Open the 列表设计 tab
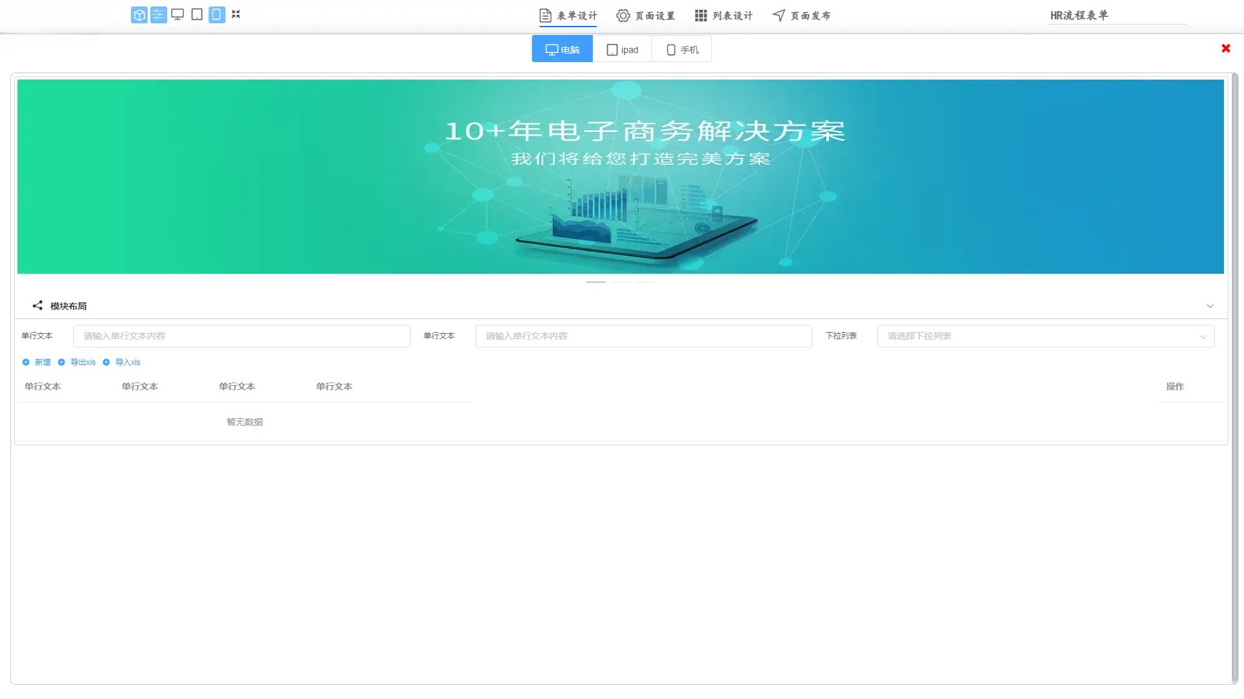The width and height of the screenshot is (1244, 699). click(724, 16)
